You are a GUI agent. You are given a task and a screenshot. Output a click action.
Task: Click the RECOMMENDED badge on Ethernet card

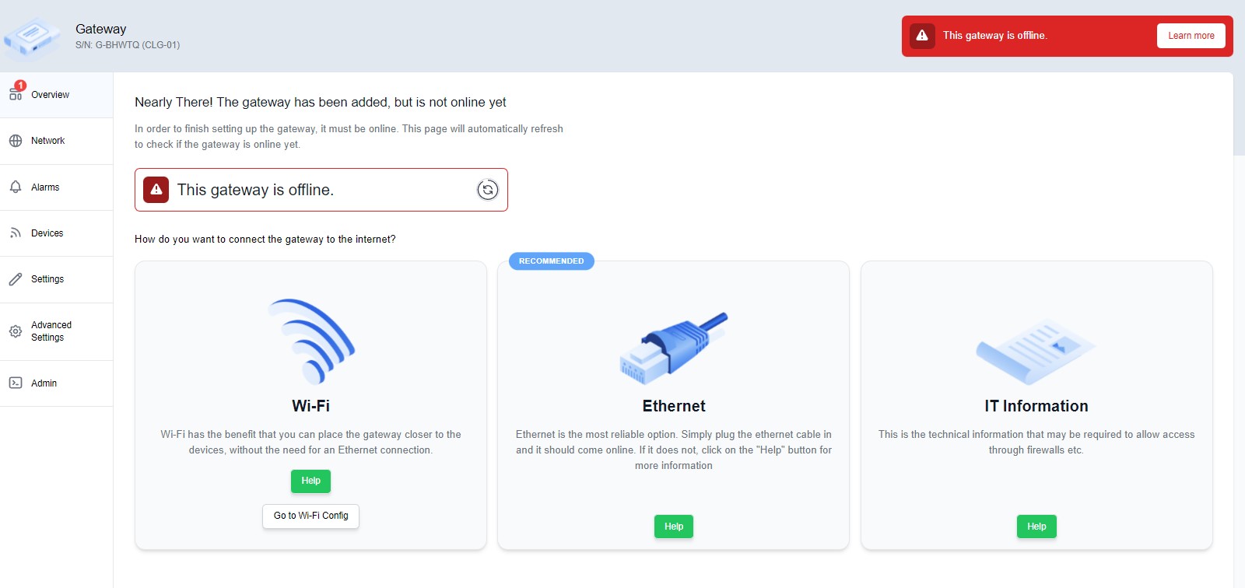tap(552, 261)
